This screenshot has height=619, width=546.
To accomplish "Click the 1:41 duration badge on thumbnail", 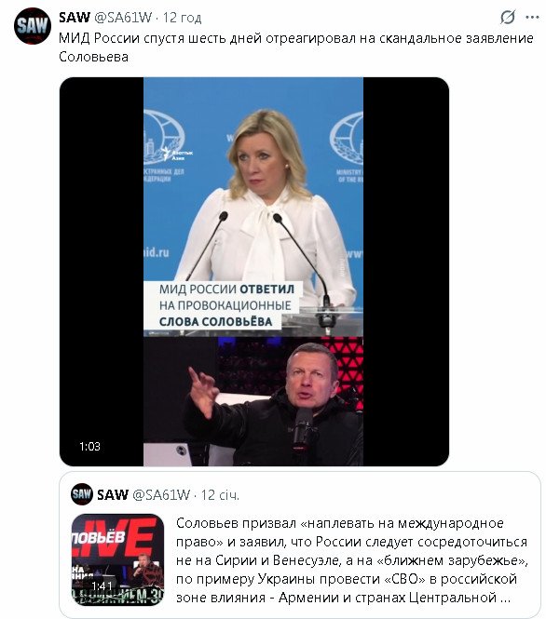I will pos(102,586).
